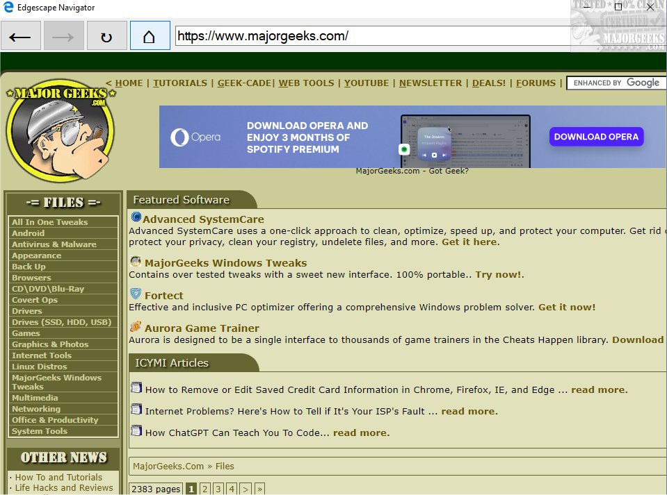Select Android files category
This screenshot has height=495, width=667.
[63, 233]
